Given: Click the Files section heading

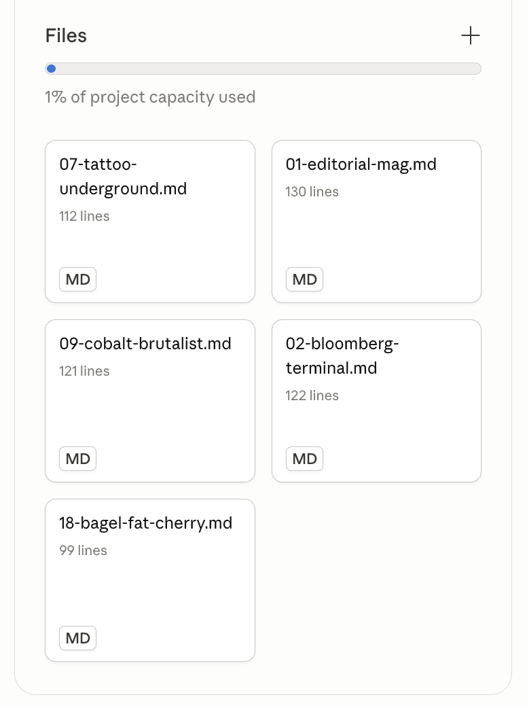Looking at the screenshot, I should 66,35.
